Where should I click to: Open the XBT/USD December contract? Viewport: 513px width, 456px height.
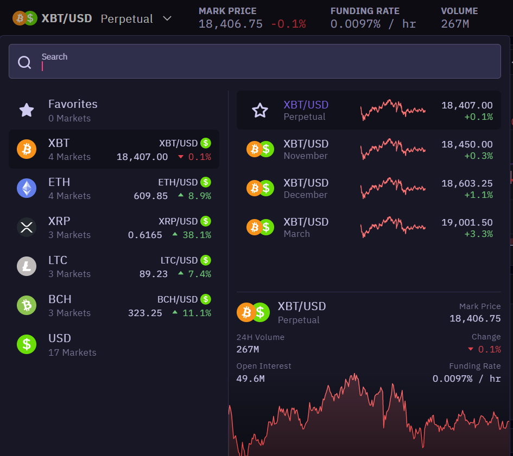369,188
